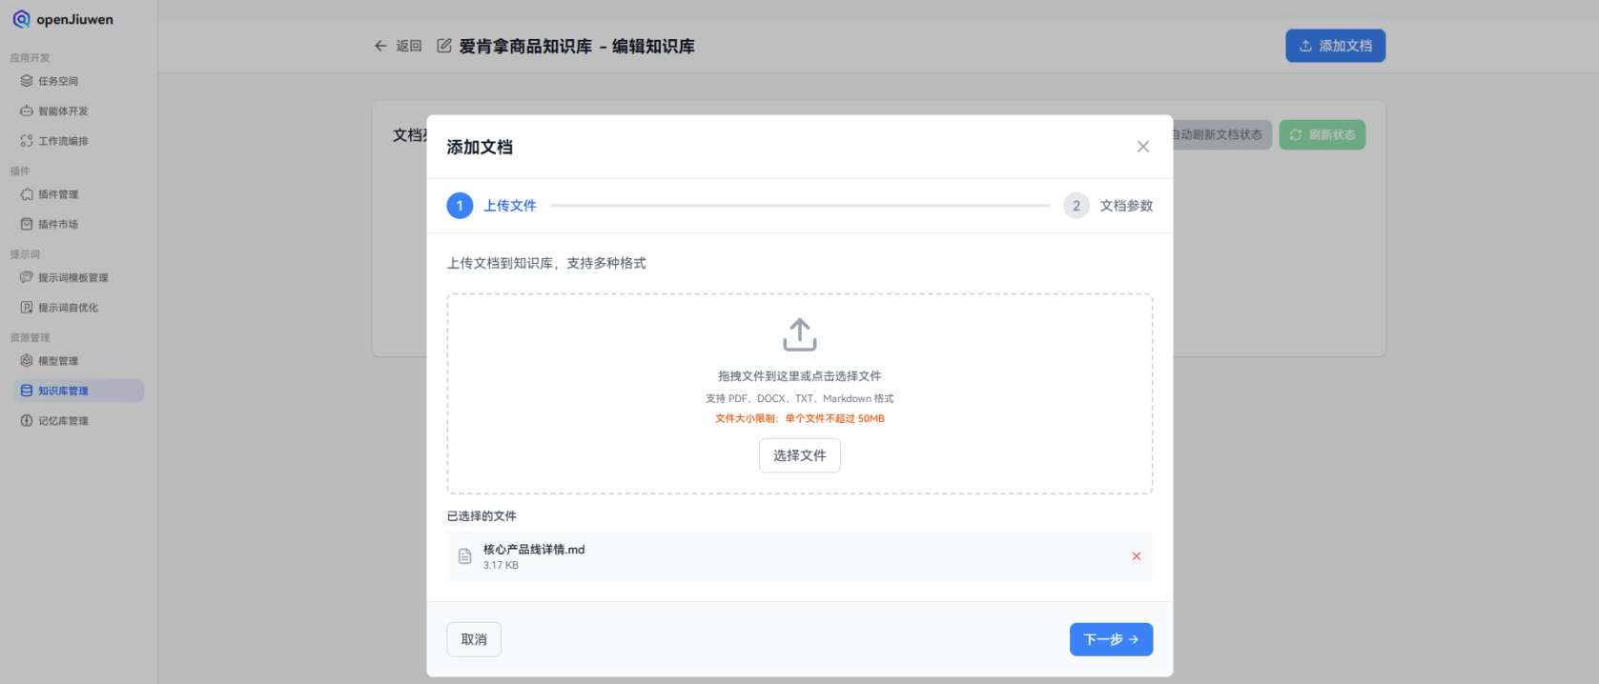Click the 返回 back arrow link
The height and width of the screenshot is (684, 1599).
pos(398,46)
